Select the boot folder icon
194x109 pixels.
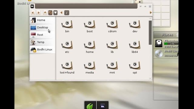pos(90,25)
